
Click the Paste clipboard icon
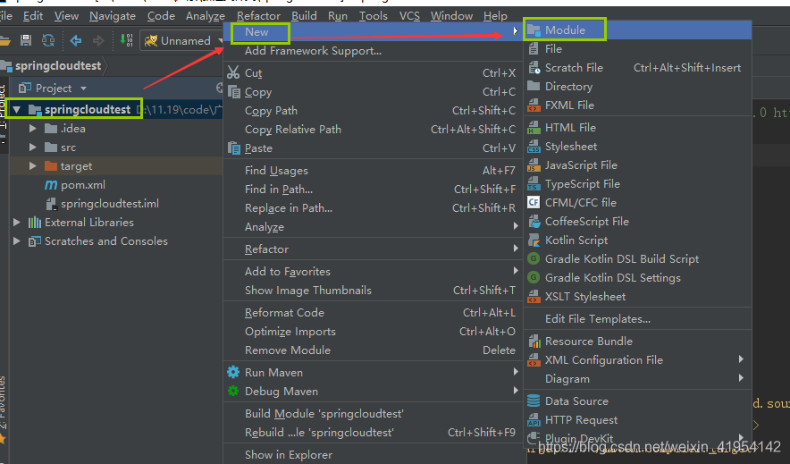point(234,148)
